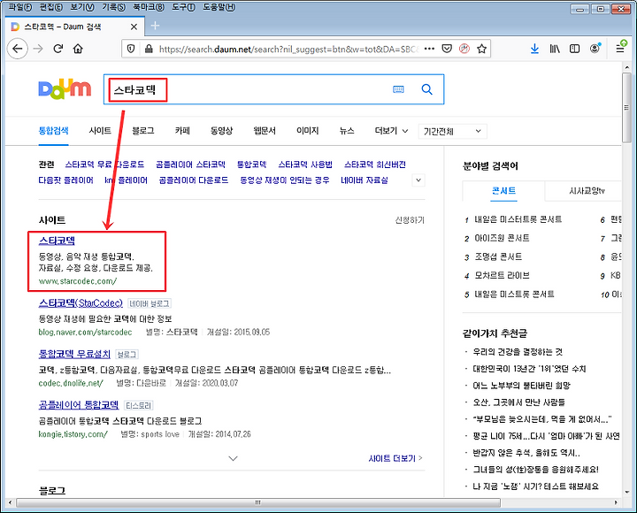Click the URL address bar

pos(288,50)
